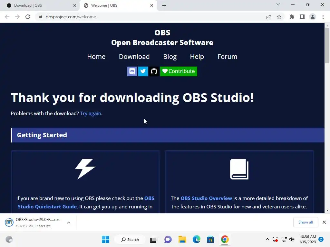Open the Windows Start menu
This screenshot has height=247, width=330.
point(105,239)
